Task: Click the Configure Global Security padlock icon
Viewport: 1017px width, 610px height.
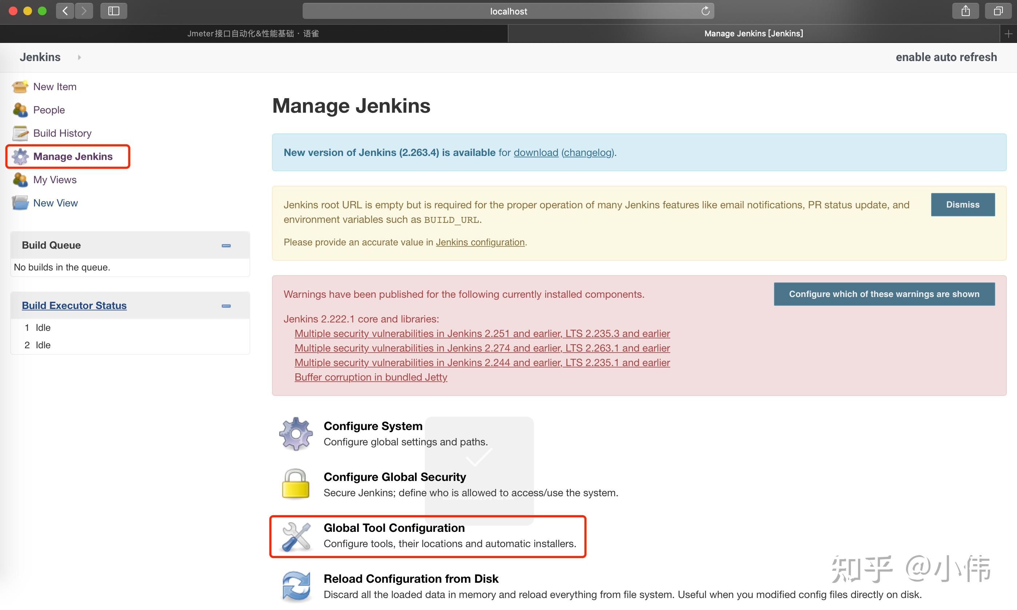Action: point(295,485)
